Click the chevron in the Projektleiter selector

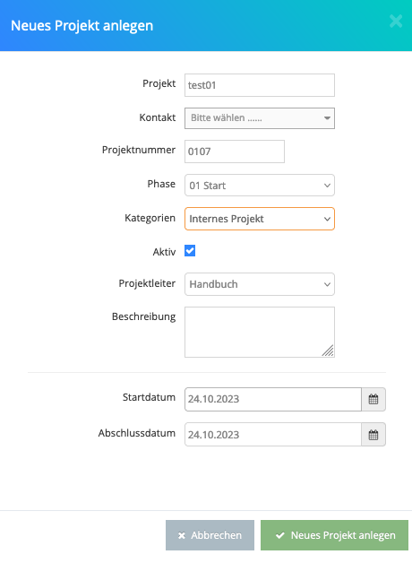(327, 284)
